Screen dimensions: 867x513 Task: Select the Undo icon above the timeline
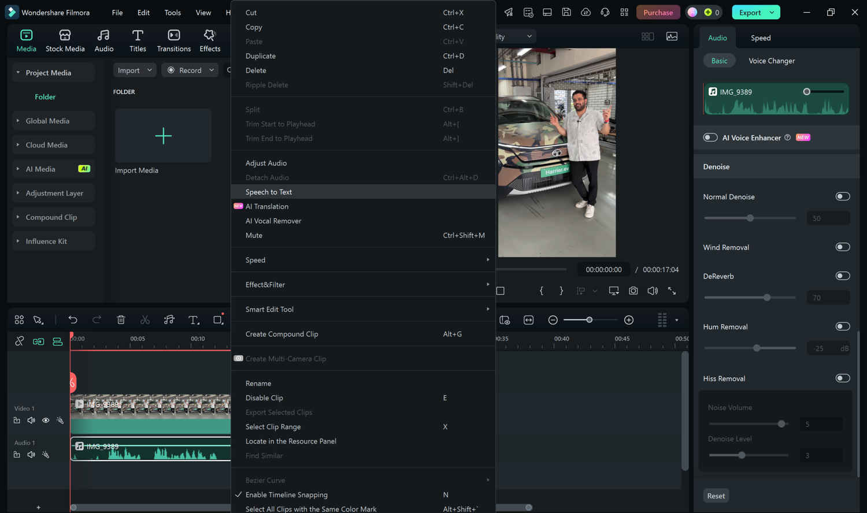coord(73,319)
